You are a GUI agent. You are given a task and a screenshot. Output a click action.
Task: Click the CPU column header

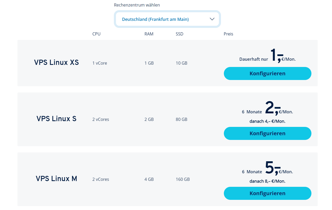(x=96, y=34)
